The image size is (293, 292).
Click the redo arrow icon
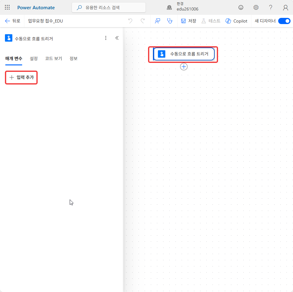[x=143, y=21]
